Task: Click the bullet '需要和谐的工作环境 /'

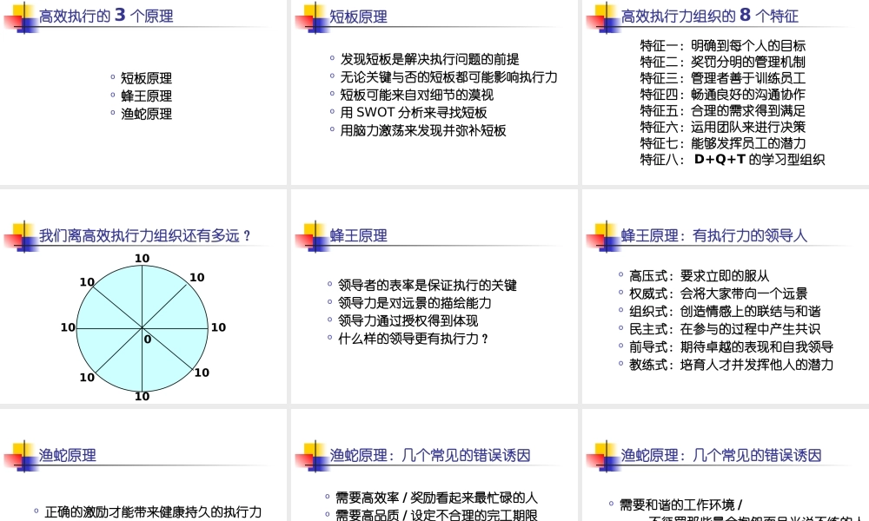Action: click(681, 505)
